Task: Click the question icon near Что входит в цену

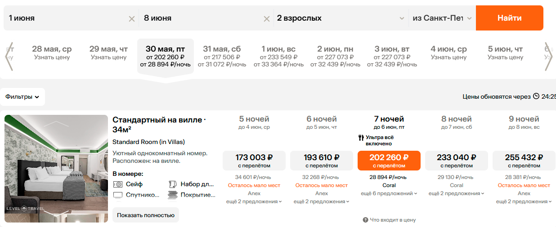Action: tap(366, 220)
